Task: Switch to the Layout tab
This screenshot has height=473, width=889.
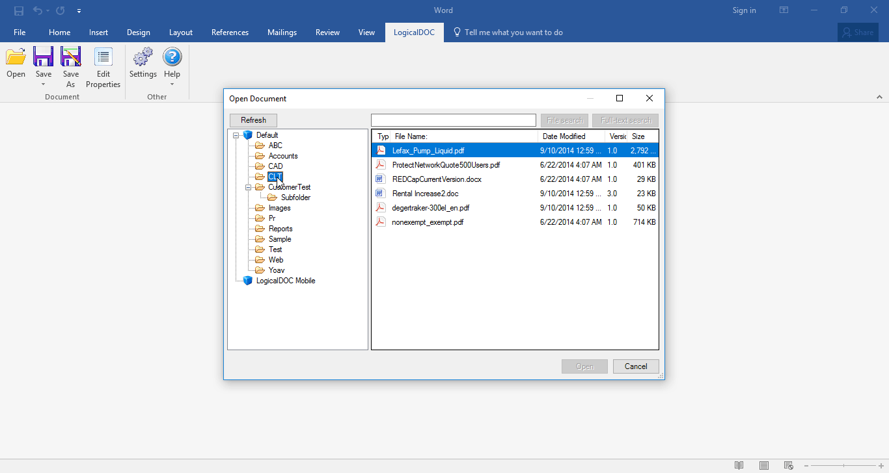Action: [x=181, y=32]
